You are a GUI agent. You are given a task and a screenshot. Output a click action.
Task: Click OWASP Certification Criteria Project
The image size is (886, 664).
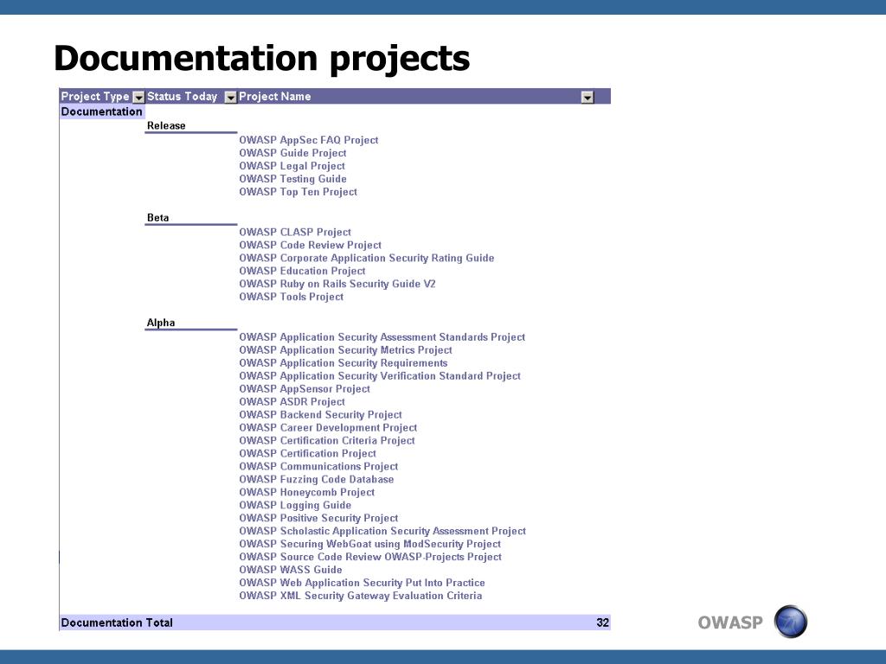pos(327,441)
